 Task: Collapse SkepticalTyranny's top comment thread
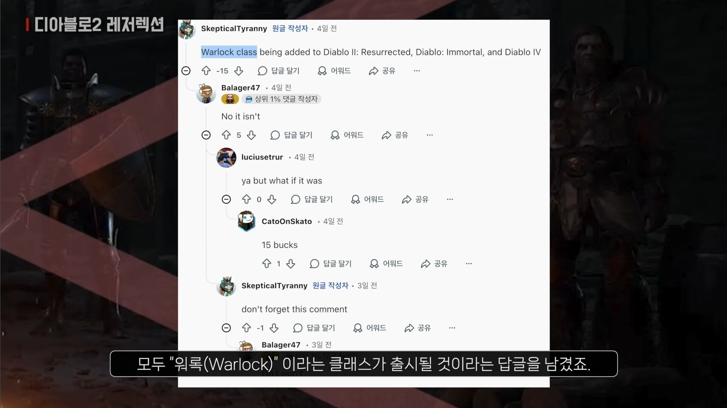186,71
